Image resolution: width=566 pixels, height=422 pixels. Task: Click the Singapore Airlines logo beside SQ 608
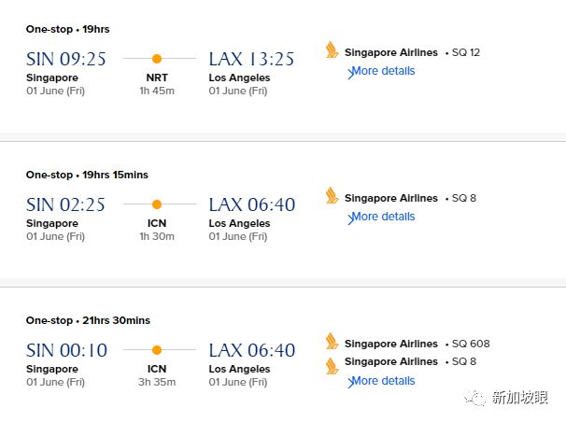(x=332, y=342)
